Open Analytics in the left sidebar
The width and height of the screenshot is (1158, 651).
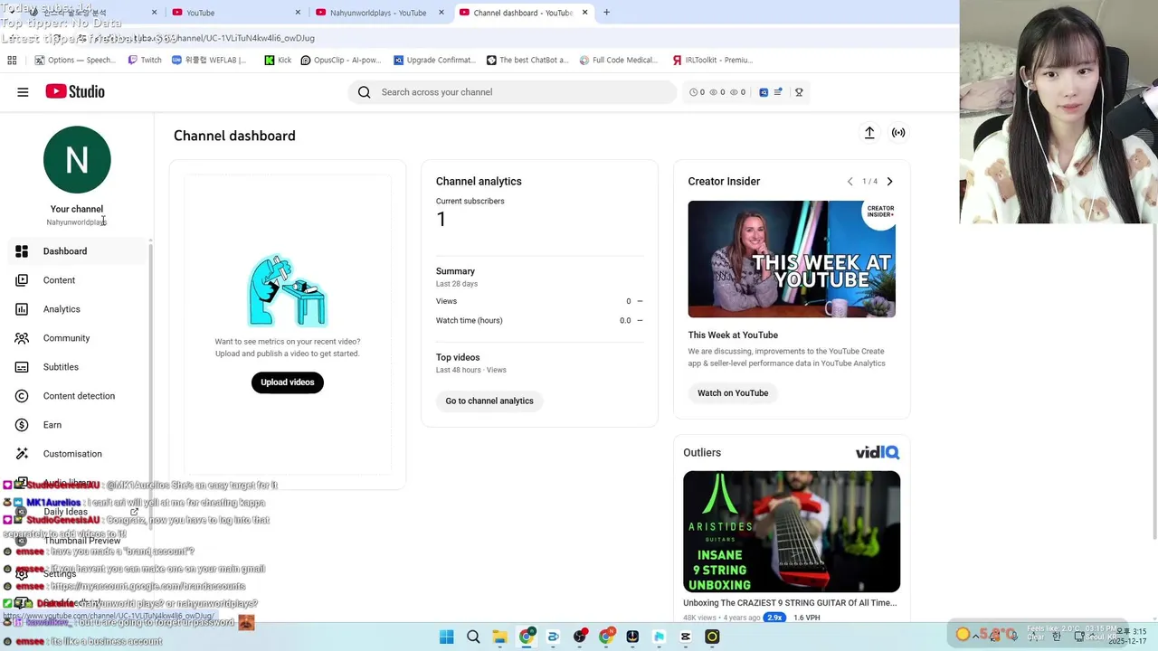(77, 309)
